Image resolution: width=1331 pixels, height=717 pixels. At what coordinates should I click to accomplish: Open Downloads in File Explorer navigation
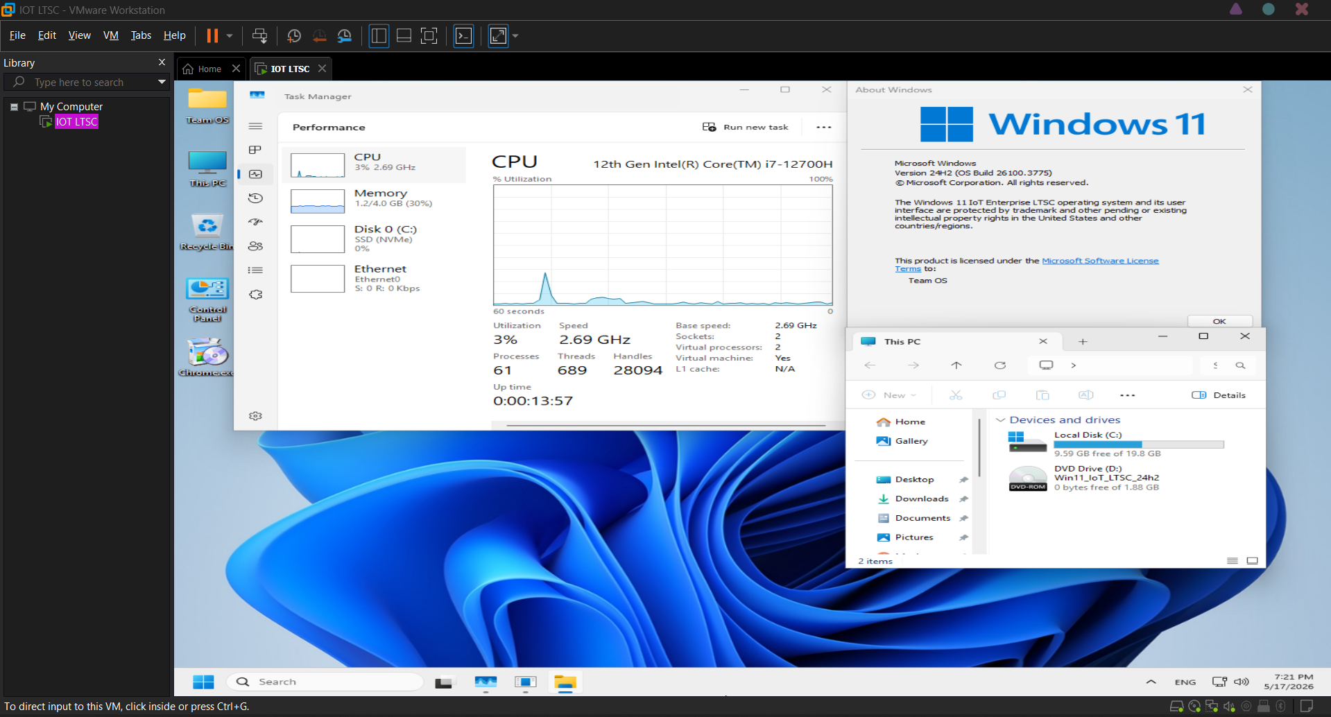click(x=922, y=499)
